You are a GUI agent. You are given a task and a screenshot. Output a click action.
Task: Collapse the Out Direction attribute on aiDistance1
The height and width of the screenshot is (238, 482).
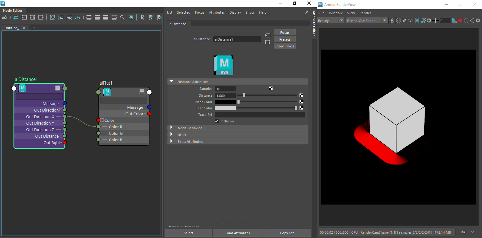pos(61,110)
